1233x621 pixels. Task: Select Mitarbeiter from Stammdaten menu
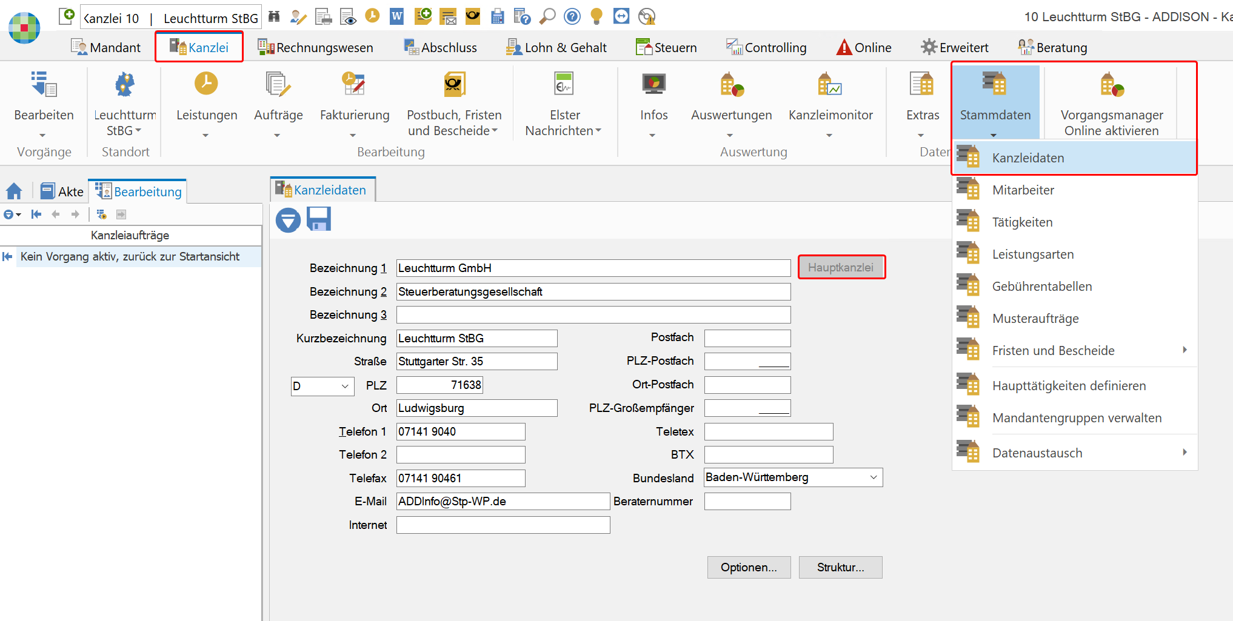[x=1075, y=190]
